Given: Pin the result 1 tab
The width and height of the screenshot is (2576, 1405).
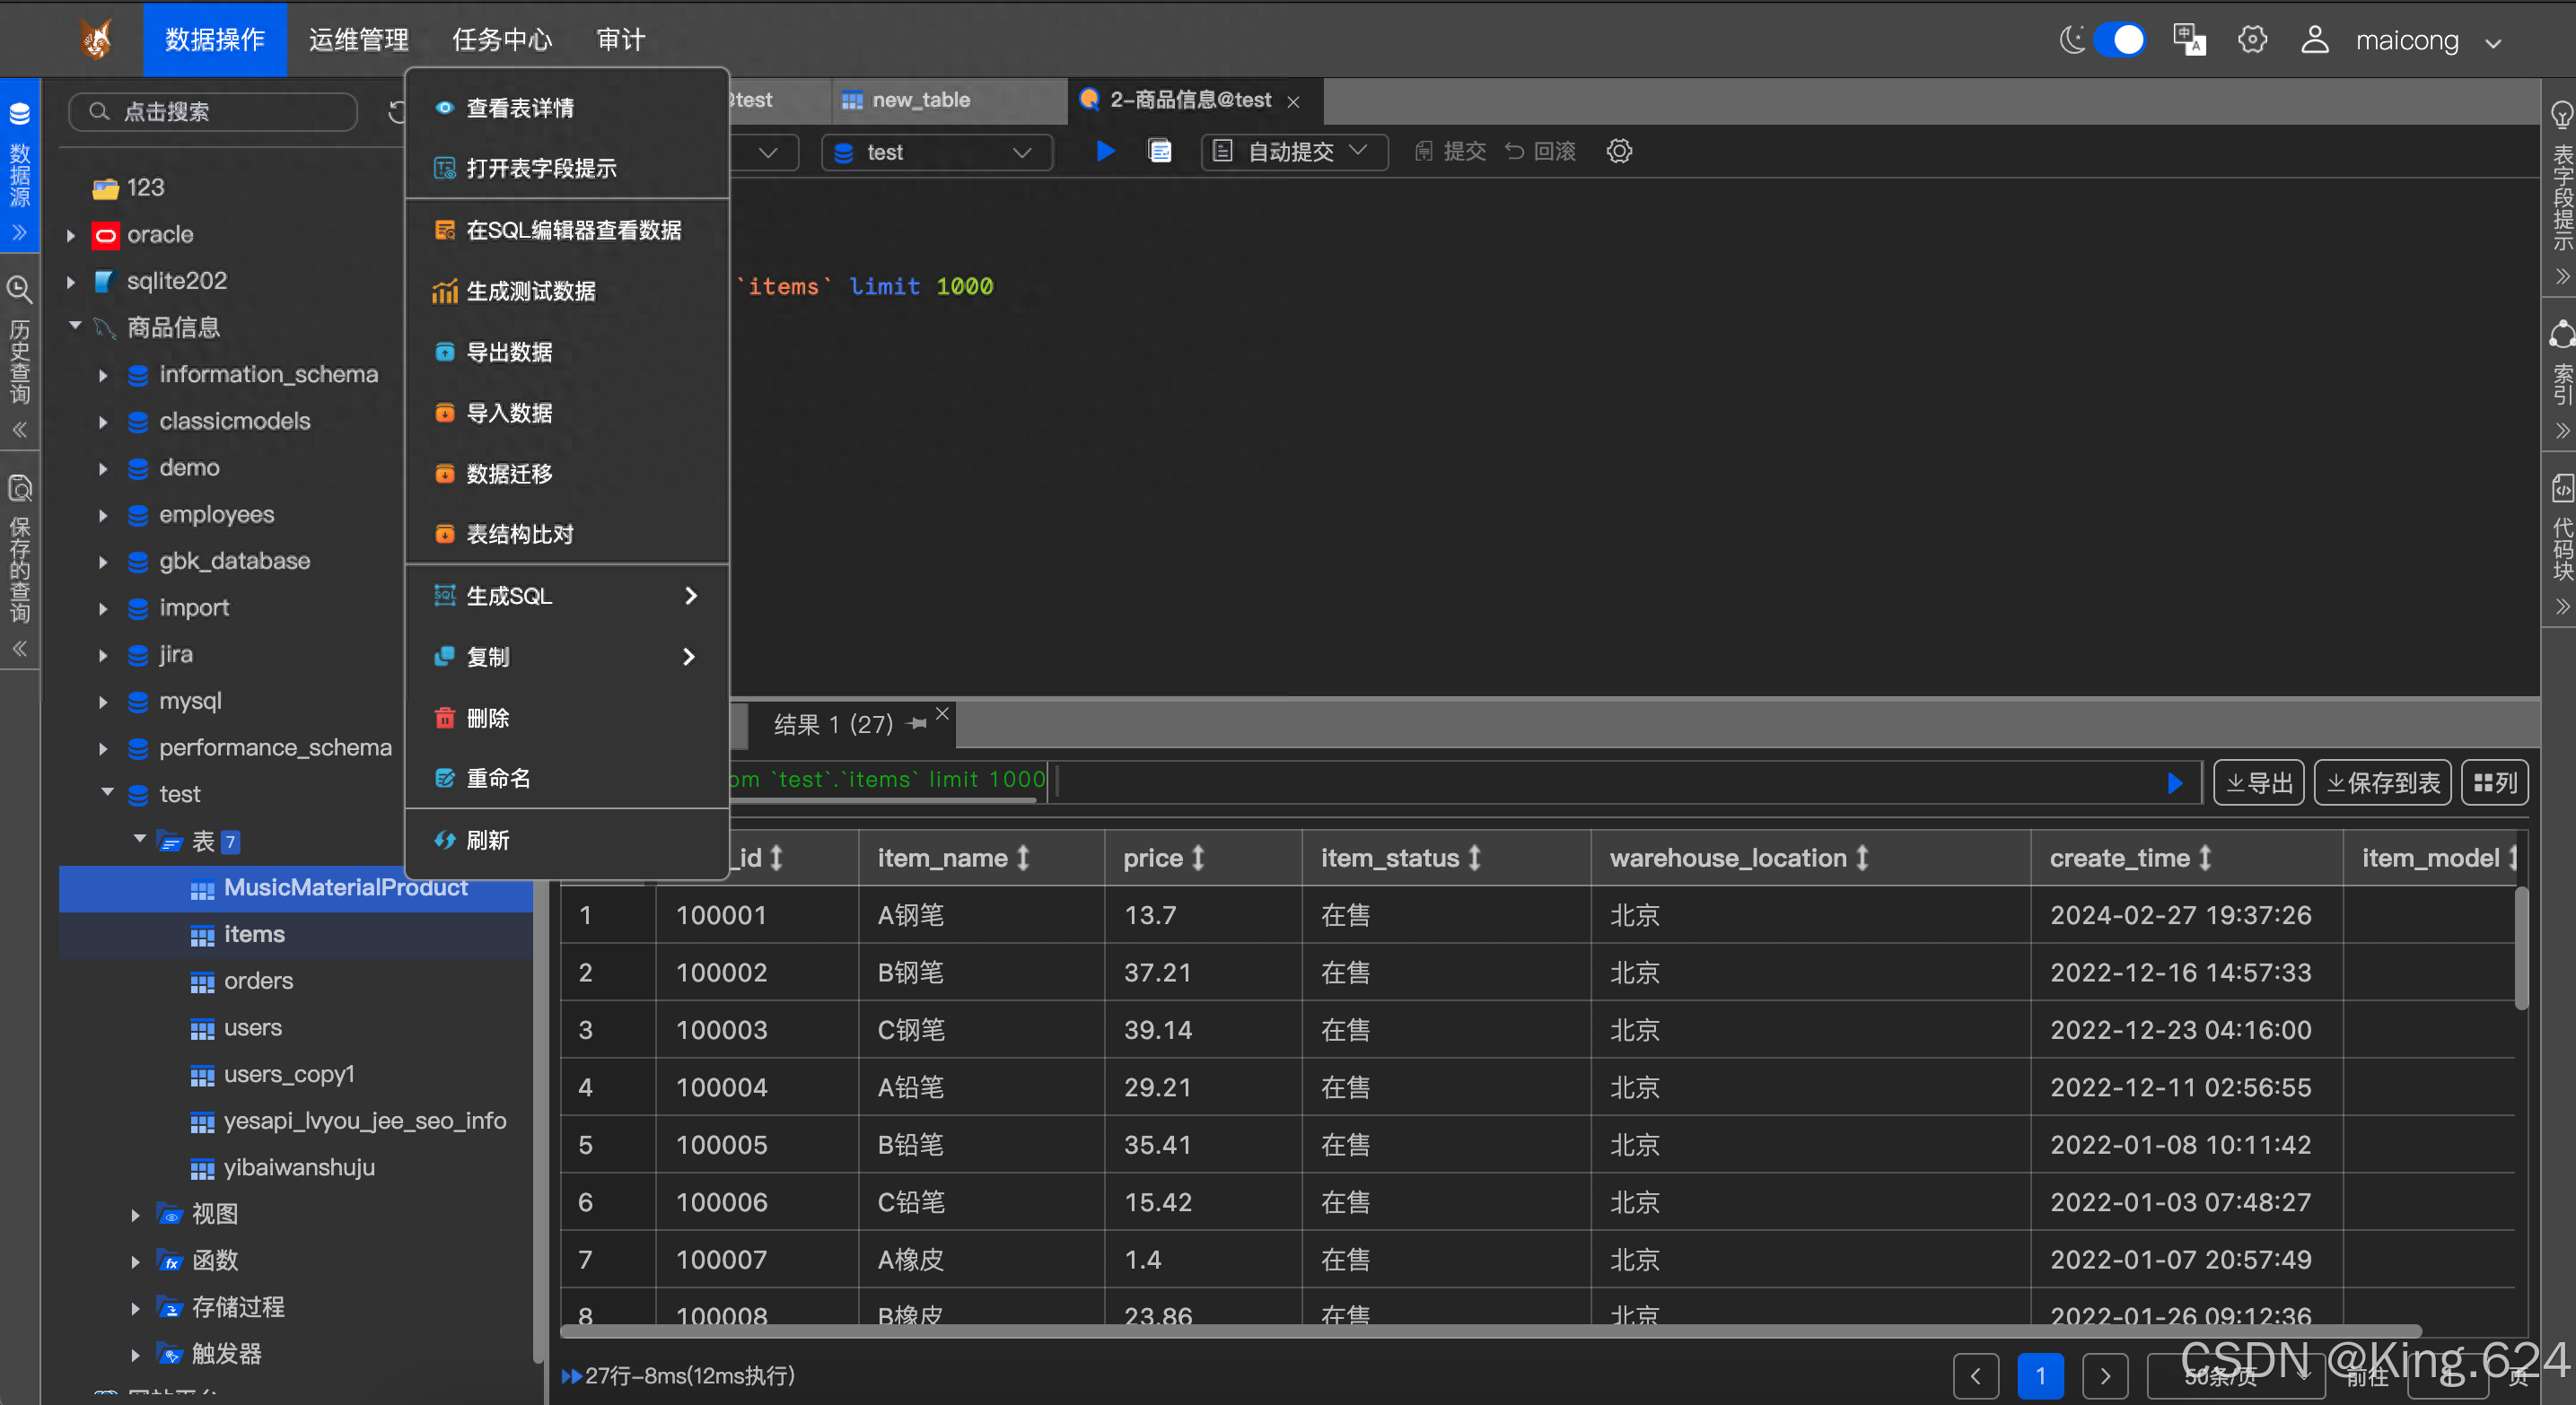Looking at the screenshot, I should click(916, 723).
